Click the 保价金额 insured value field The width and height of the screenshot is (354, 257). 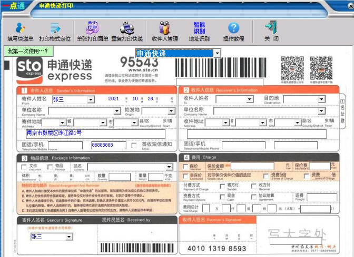pyautogui.click(x=252, y=166)
